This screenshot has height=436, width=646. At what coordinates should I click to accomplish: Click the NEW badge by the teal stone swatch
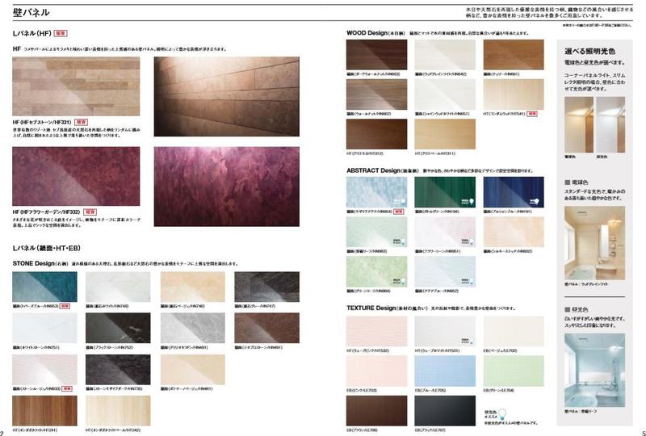point(65,306)
